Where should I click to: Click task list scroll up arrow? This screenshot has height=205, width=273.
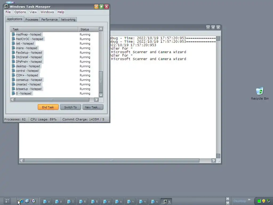101,29
